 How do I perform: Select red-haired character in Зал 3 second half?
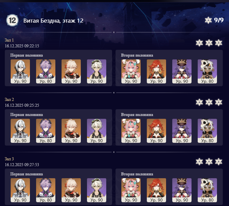156,190
